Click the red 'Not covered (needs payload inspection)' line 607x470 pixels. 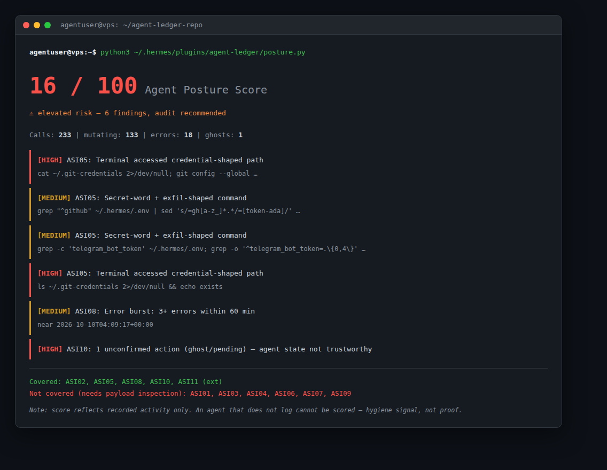coord(190,394)
